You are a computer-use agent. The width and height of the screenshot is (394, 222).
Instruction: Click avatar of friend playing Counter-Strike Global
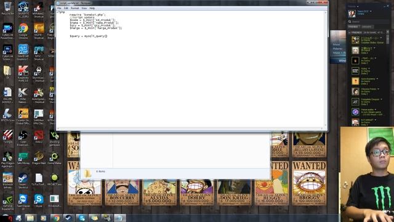pyautogui.click(x=355, y=40)
